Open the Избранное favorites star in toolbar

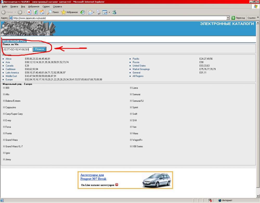point(69,12)
